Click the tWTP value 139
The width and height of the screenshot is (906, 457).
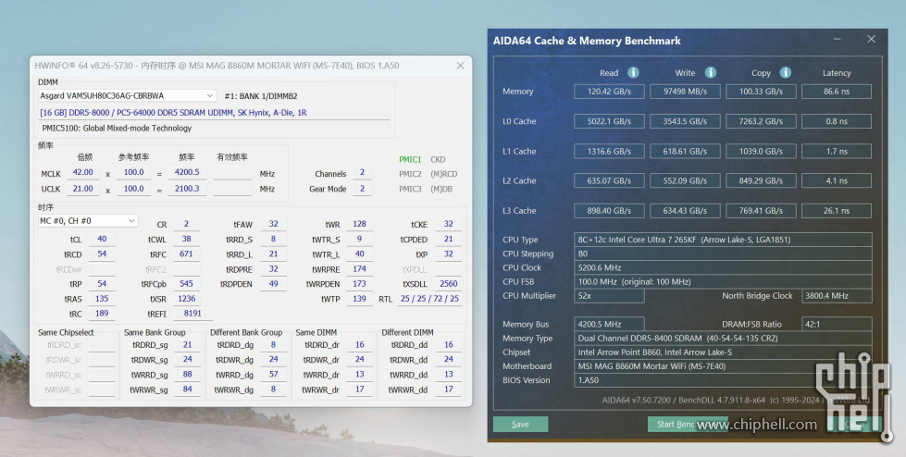coord(359,299)
